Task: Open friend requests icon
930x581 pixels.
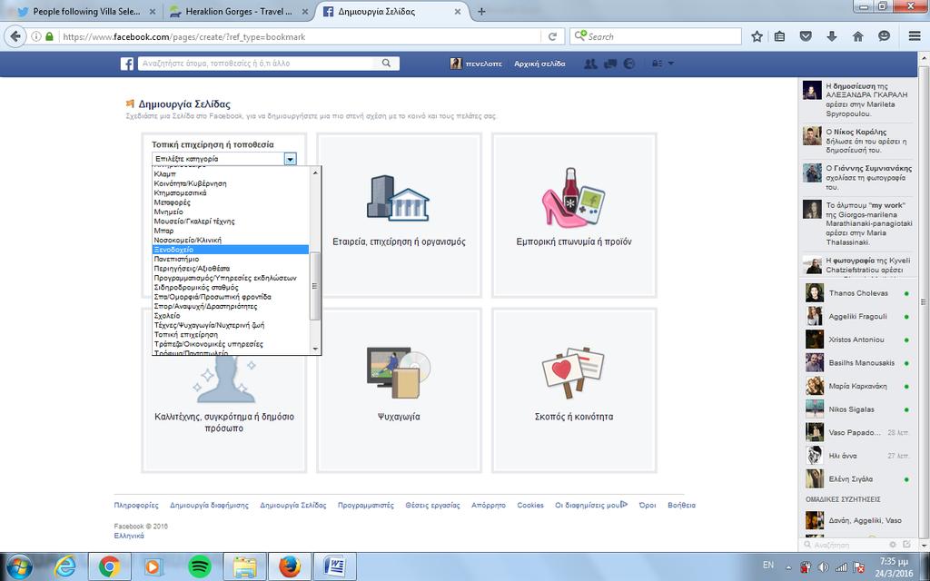Action: point(590,64)
